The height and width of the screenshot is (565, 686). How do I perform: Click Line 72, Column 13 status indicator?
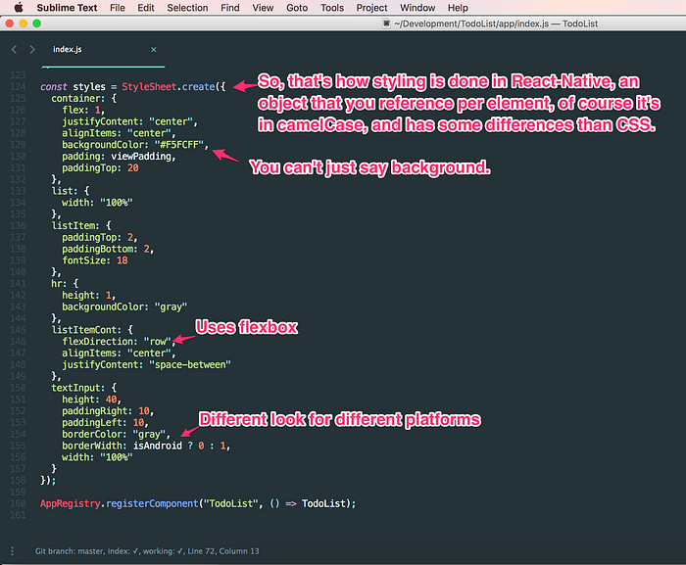pos(223,551)
